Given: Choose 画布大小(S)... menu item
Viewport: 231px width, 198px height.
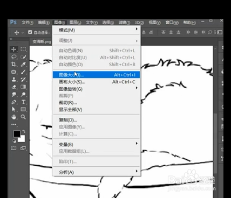Looking at the screenshot, I should [x=96, y=82].
